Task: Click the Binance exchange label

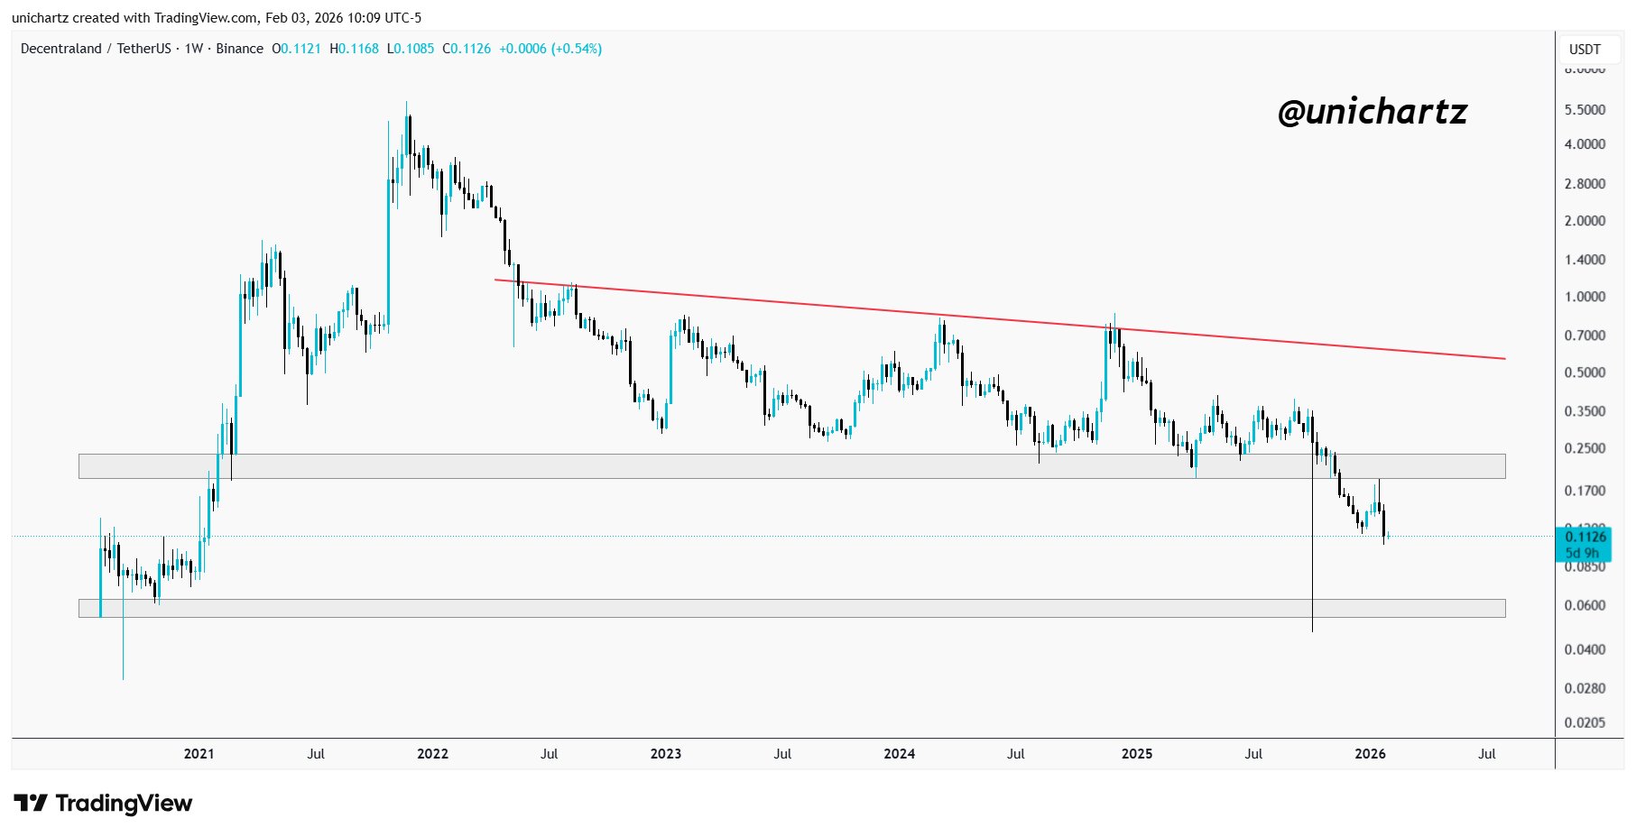Action: pyautogui.click(x=240, y=49)
